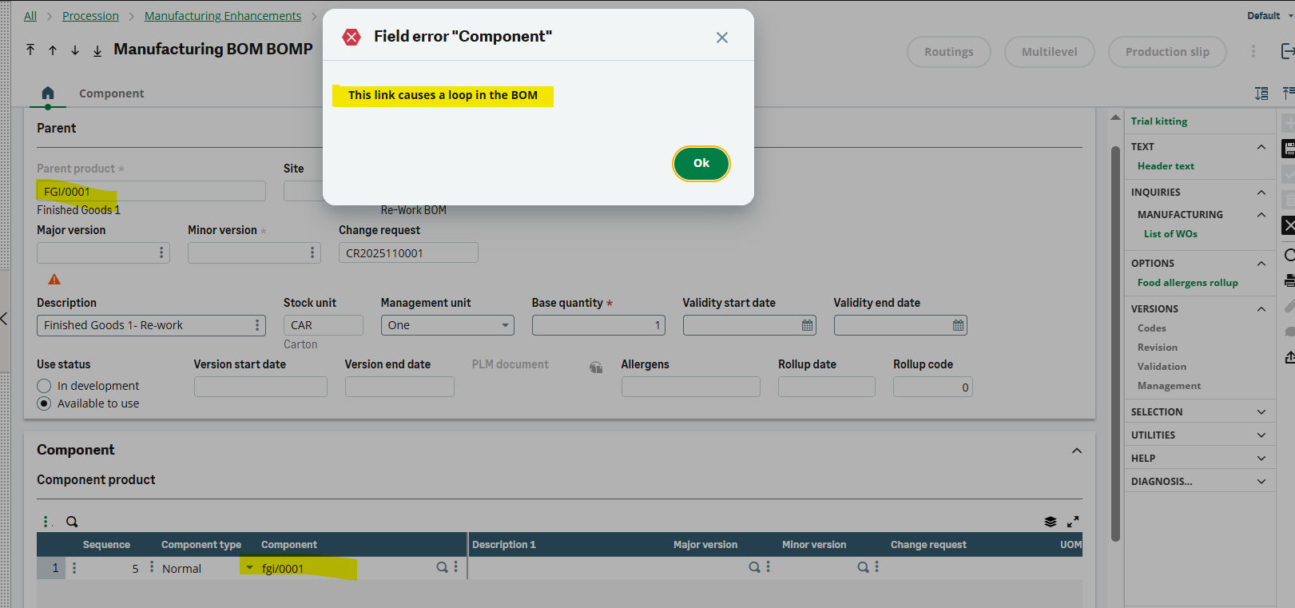Click the Component cell lookup magnifier
Screen dimensions: 1295x608
[442, 567]
